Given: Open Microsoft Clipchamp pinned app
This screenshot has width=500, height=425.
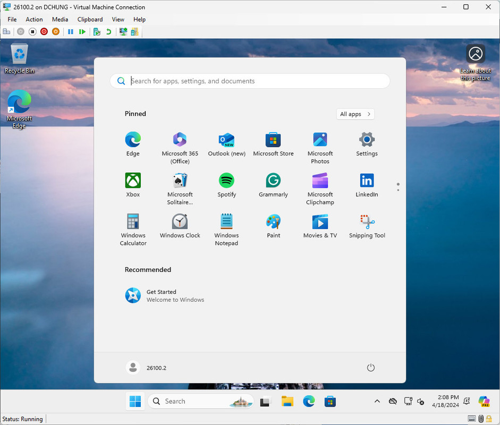Looking at the screenshot, I should click(320, 189).
